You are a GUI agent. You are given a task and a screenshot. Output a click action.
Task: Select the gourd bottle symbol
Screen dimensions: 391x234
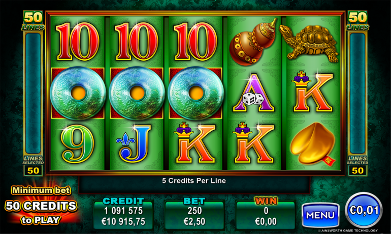(x=252, y=42)
